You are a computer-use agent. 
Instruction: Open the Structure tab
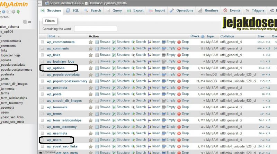point(51,11)
